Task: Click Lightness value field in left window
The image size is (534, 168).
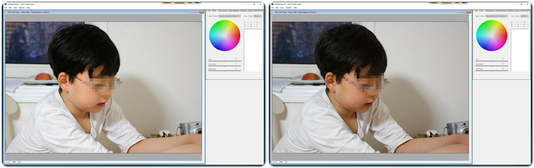Action: tap(236, 69)
